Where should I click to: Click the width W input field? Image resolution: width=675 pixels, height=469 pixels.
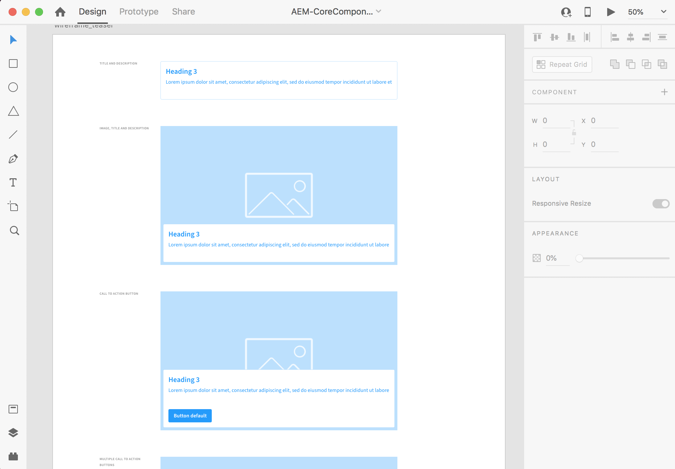[556, 121]
